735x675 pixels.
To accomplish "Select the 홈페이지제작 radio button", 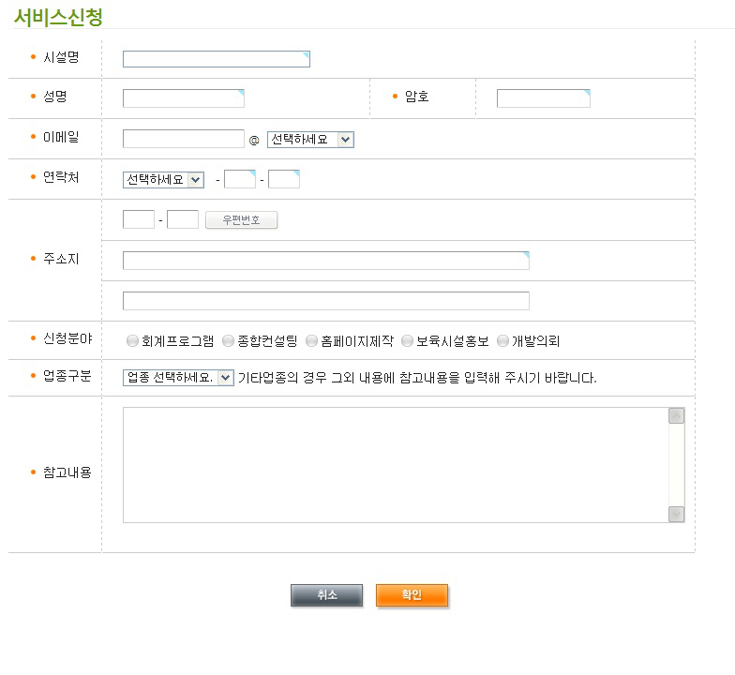I will coord(312,341).
